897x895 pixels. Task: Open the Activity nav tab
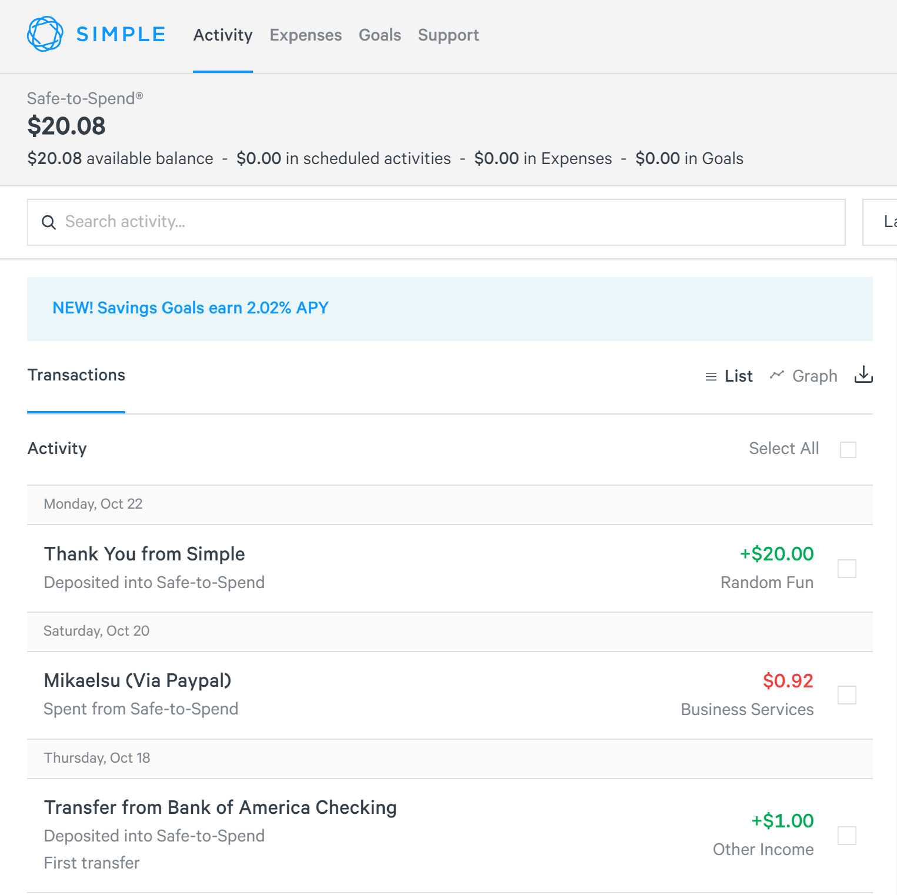[223, 35]
